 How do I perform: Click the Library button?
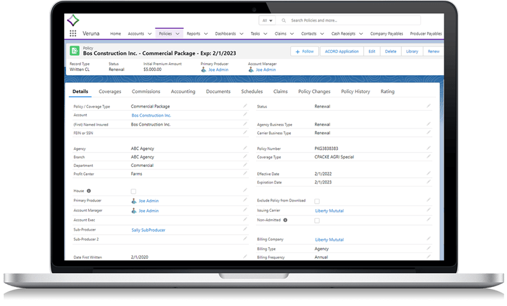tap(412, 51)
